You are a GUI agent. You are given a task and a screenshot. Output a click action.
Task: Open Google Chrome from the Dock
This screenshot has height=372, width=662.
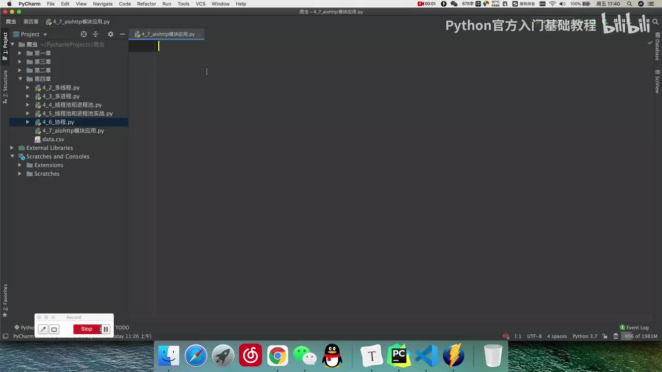click(278, 356)
